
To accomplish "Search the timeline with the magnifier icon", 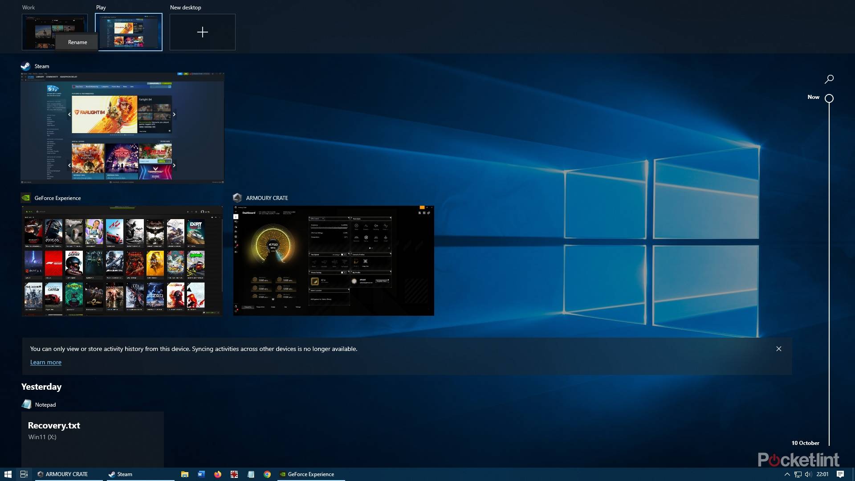I will pos(829,79).
